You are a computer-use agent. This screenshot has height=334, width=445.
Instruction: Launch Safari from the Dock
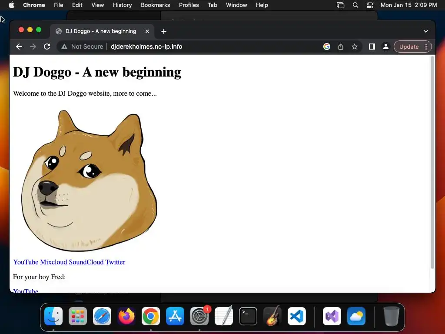click(x=102, y=316)
